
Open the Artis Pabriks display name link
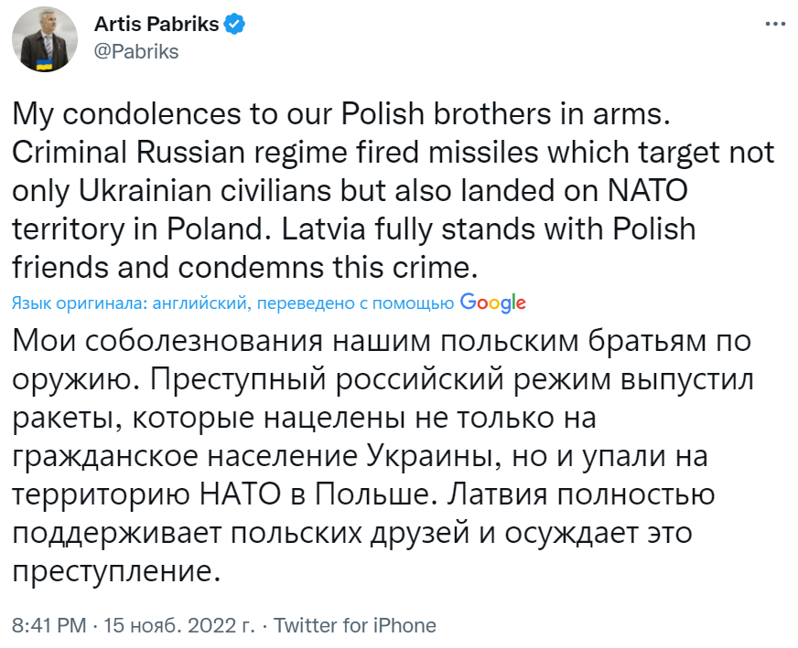[156, 25]
